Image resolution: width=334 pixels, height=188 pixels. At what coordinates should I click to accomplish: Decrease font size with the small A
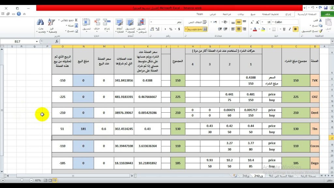(x=252, y=22)
